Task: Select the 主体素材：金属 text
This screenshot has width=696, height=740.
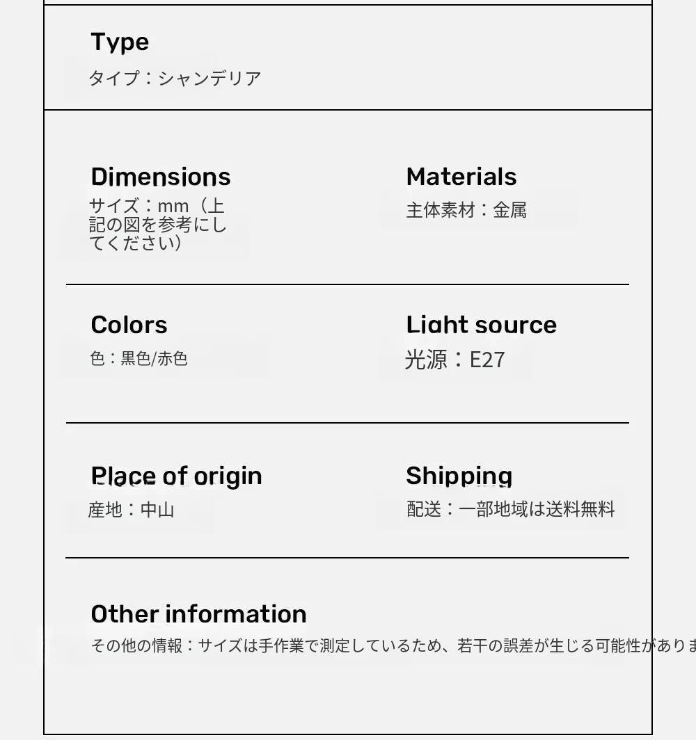Action: tap(466, 210)
